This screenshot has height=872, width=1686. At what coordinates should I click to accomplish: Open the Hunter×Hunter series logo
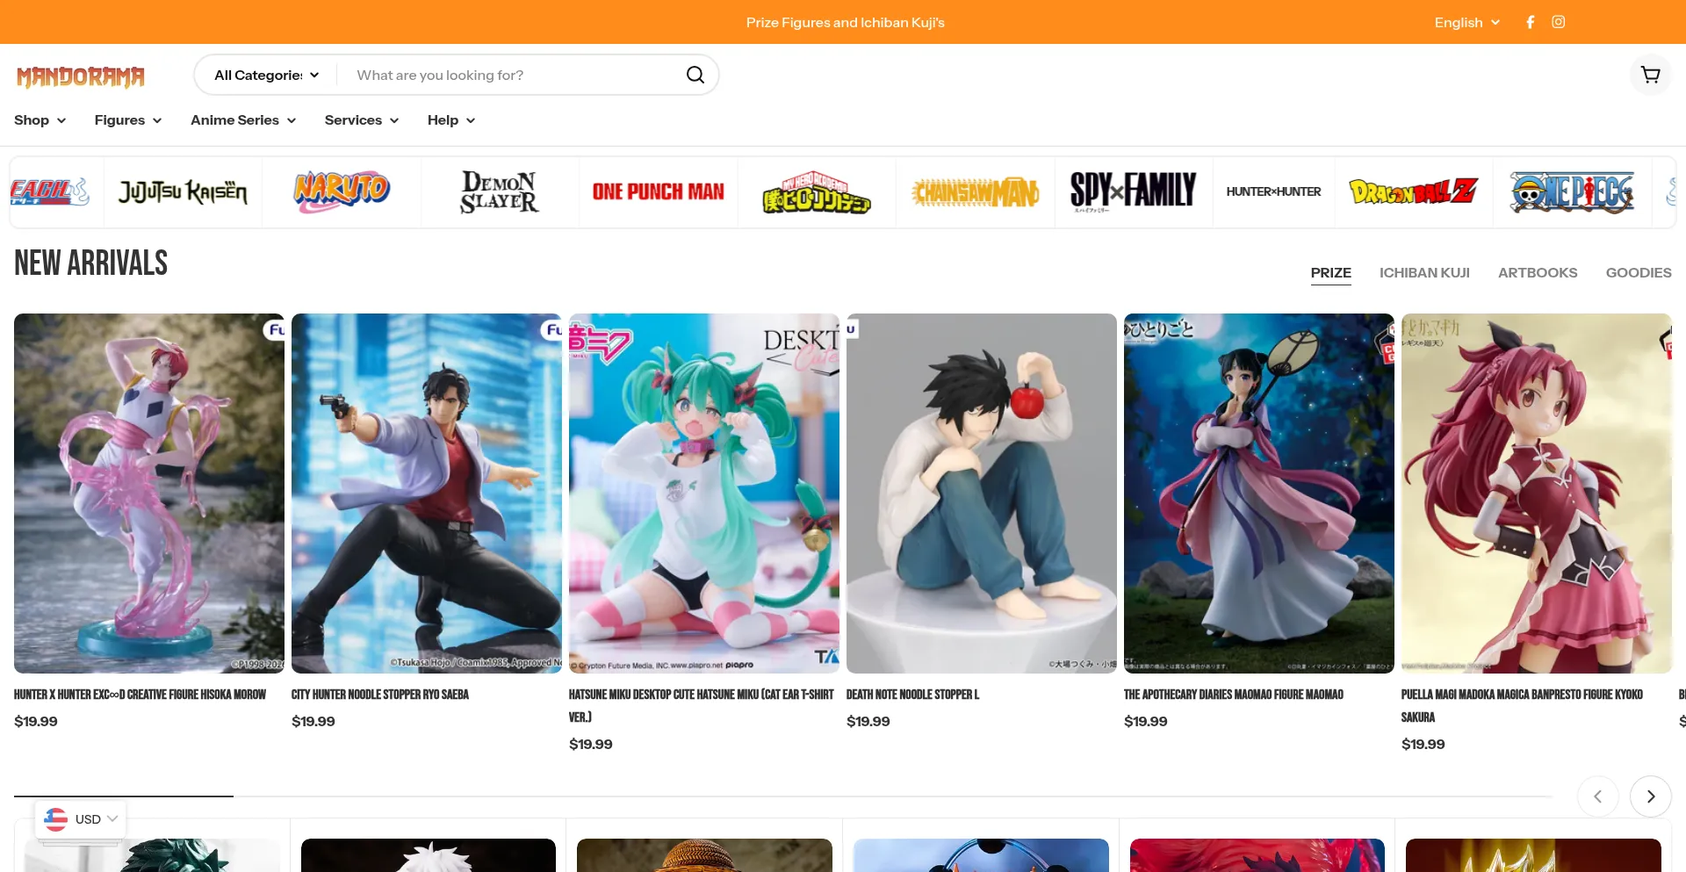(1274, 192)
